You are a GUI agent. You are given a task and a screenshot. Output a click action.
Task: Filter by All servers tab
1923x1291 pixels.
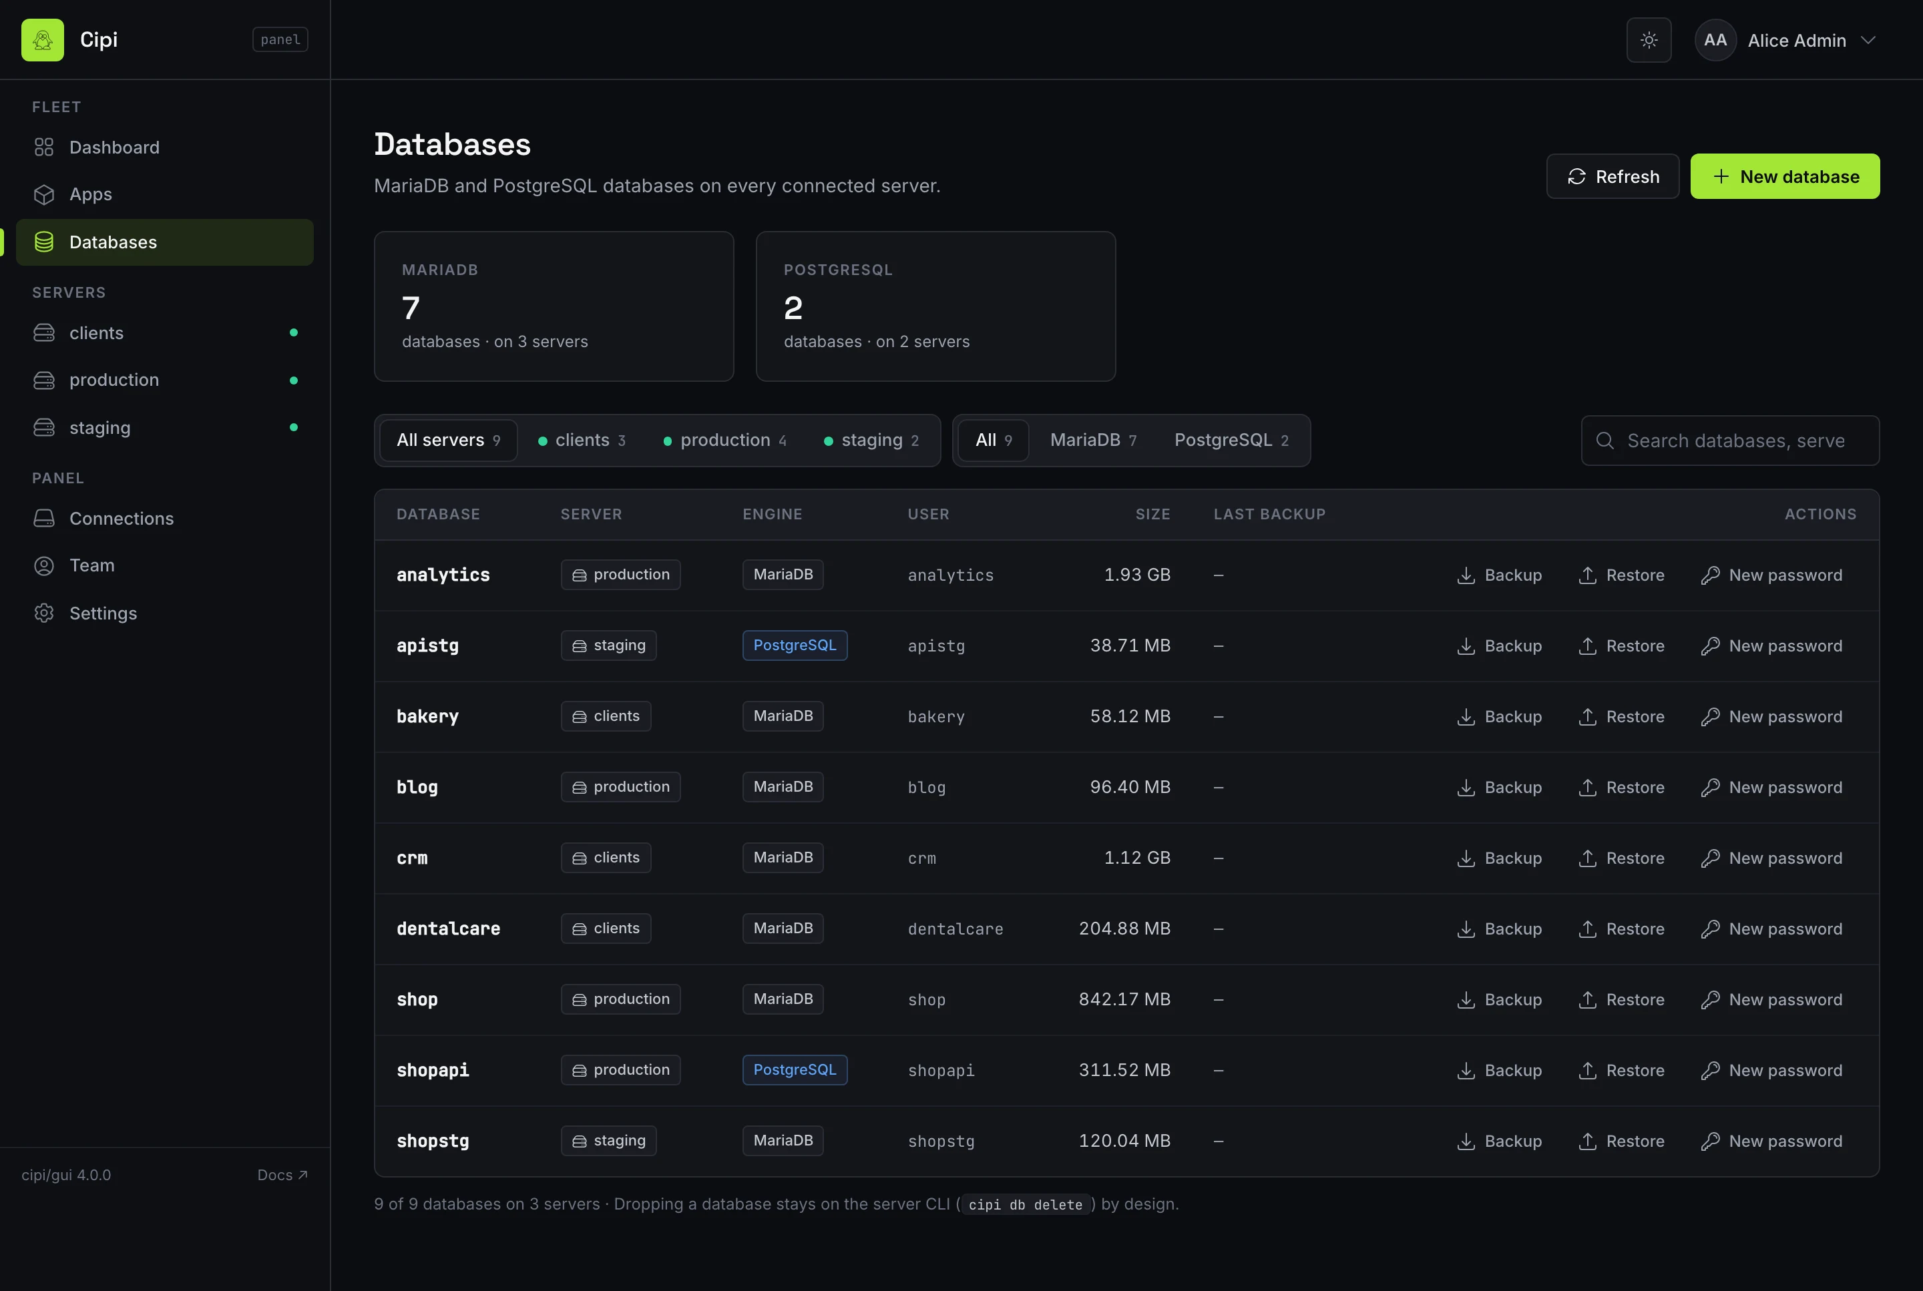tap(448, 440)
